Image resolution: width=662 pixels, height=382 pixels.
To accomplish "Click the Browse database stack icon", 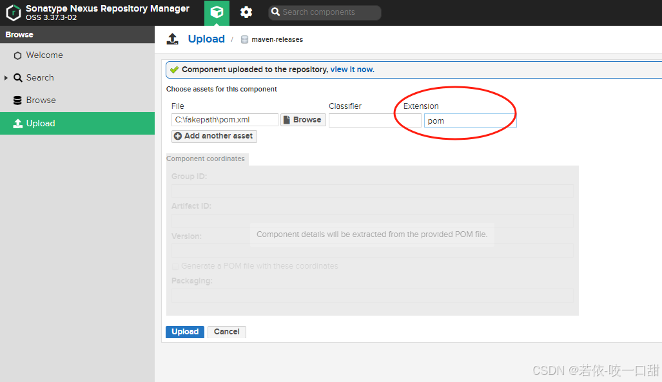I will (x=17, y=100).
